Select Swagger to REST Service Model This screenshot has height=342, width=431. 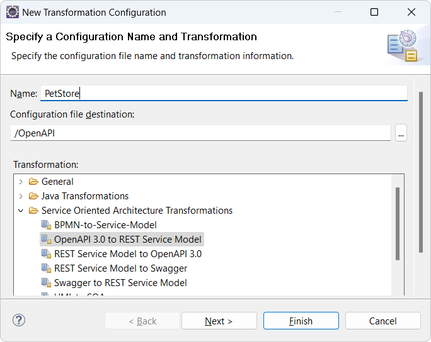(120, 283)
